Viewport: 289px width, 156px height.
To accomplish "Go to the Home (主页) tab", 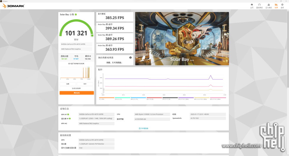I will point(252,6).
